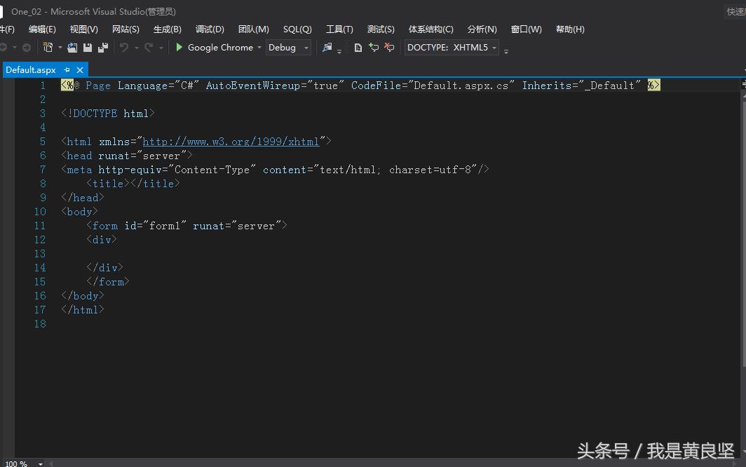Open the 100% zoom level control
Image resolution: width=746 pixels, height=467 pixels.
[17, 463]
